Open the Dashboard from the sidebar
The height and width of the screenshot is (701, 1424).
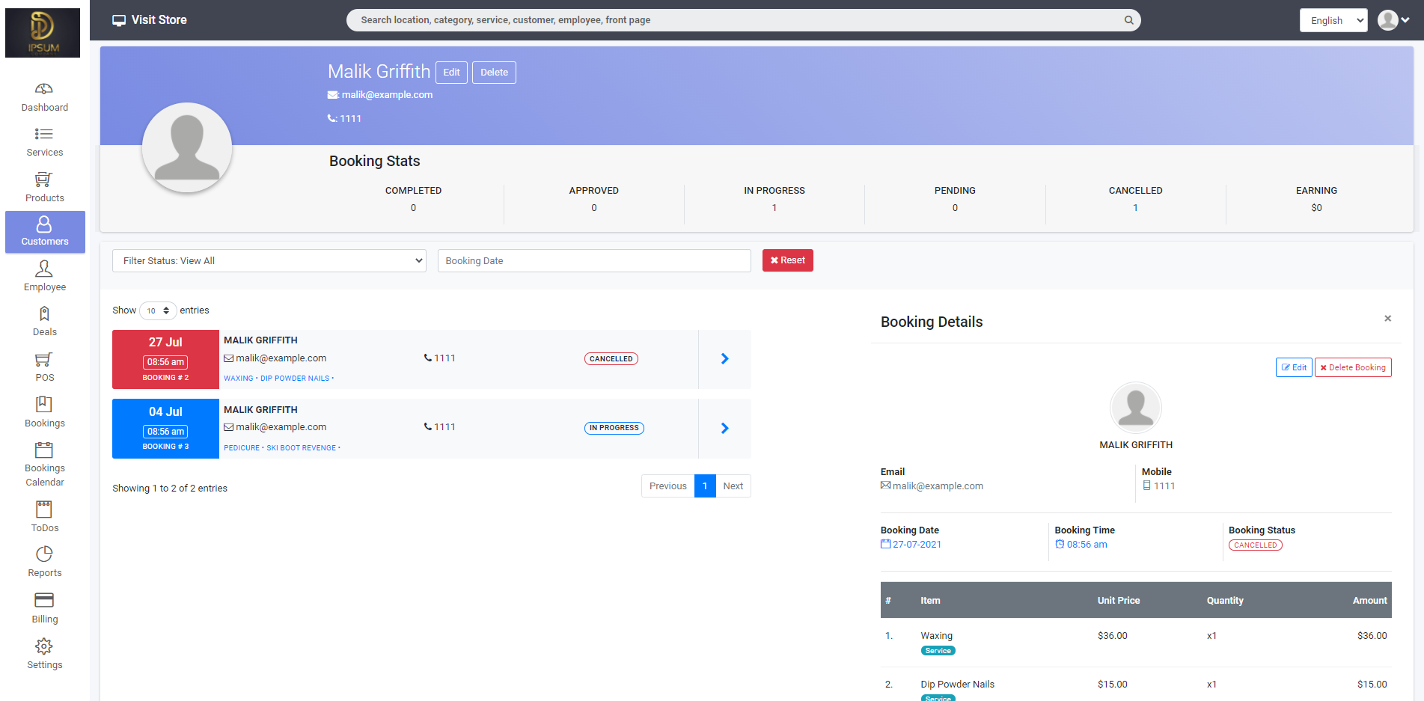pos(44,97)
